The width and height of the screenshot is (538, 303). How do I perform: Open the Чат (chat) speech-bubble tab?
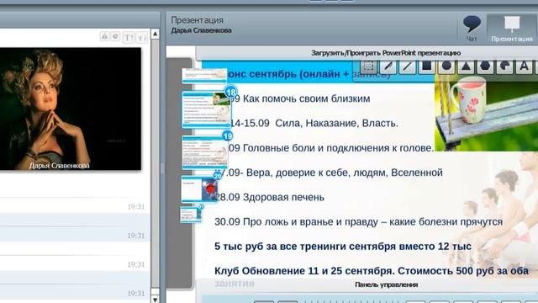pos(472,29)
